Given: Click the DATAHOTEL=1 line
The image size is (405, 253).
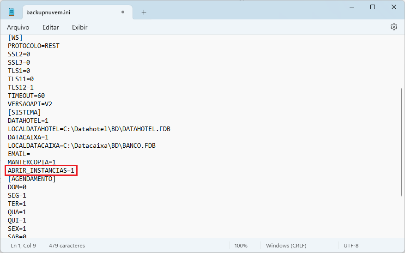Looking at the screenshot, I should [x=28, y=120].
